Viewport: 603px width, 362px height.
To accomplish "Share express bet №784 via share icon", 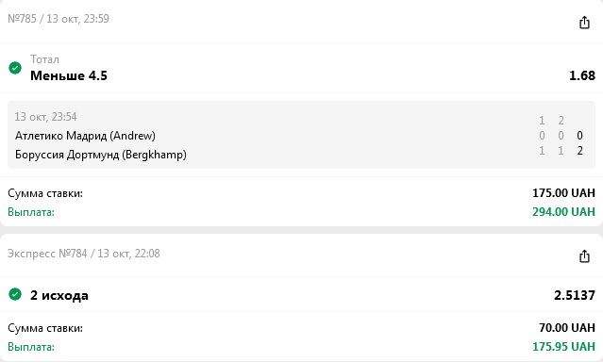I will (x=584, y=255).
